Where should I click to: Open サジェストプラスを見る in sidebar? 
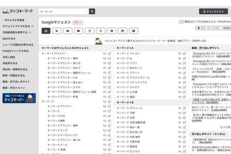tap(16, 26)
